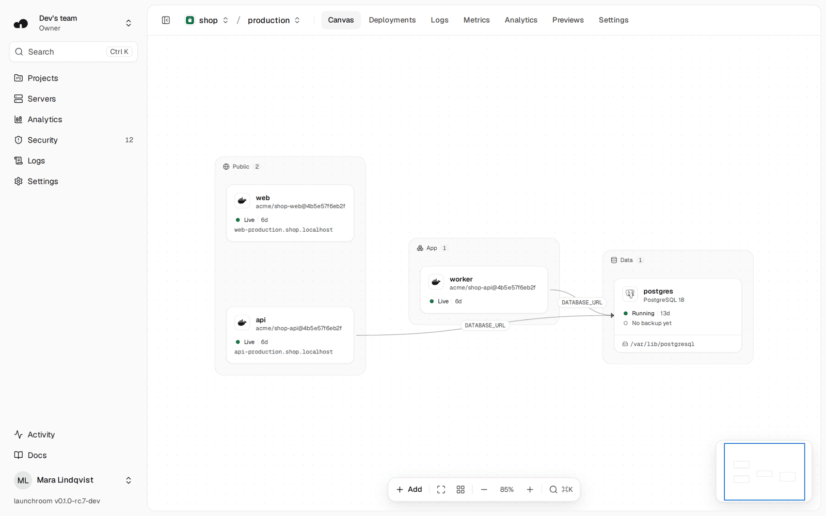Open canvas search magnifier icon

click(553, 489)
